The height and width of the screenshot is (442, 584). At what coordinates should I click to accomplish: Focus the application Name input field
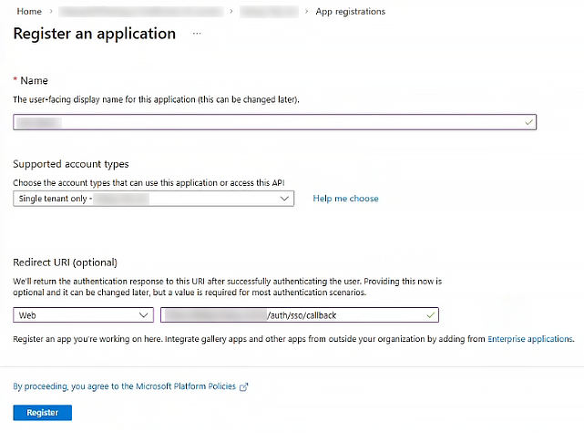(275, 122)
